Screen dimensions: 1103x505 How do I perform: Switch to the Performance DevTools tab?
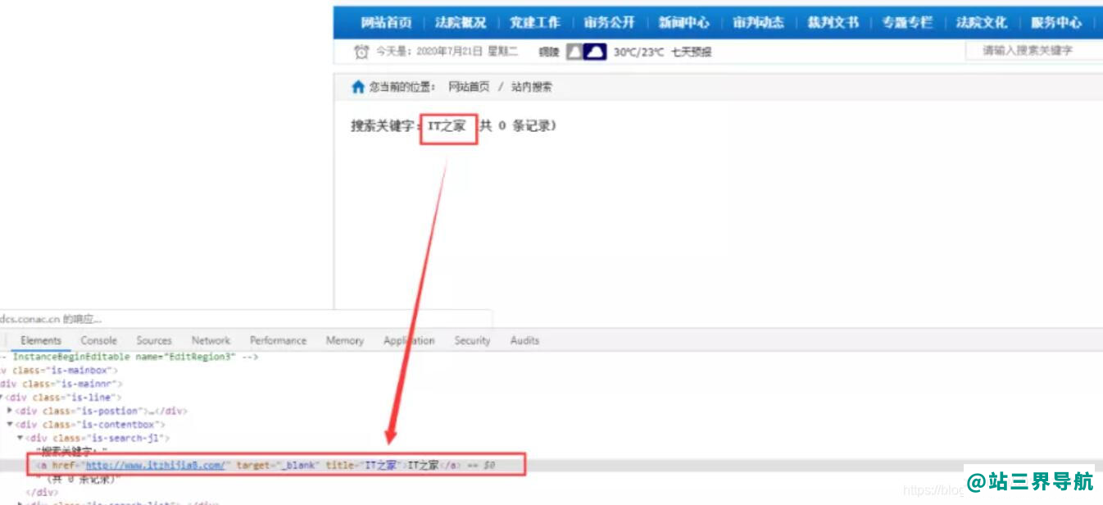[x=279, y=340]
